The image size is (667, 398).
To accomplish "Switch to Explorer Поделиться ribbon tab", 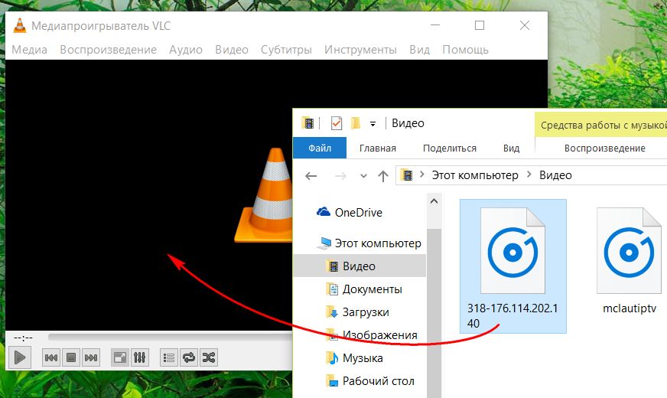I will [x=450, y=148].
